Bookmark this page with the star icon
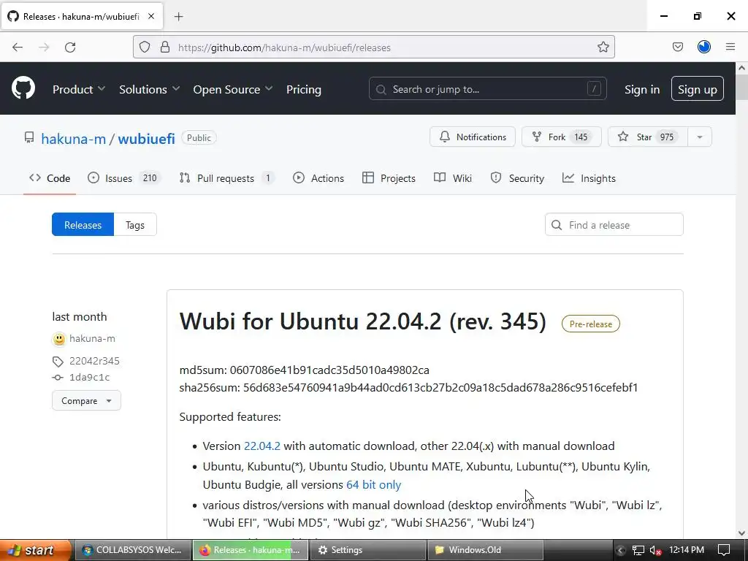This screenshot has width=748, height=561. pyautogui.click(x=603, y=47)
